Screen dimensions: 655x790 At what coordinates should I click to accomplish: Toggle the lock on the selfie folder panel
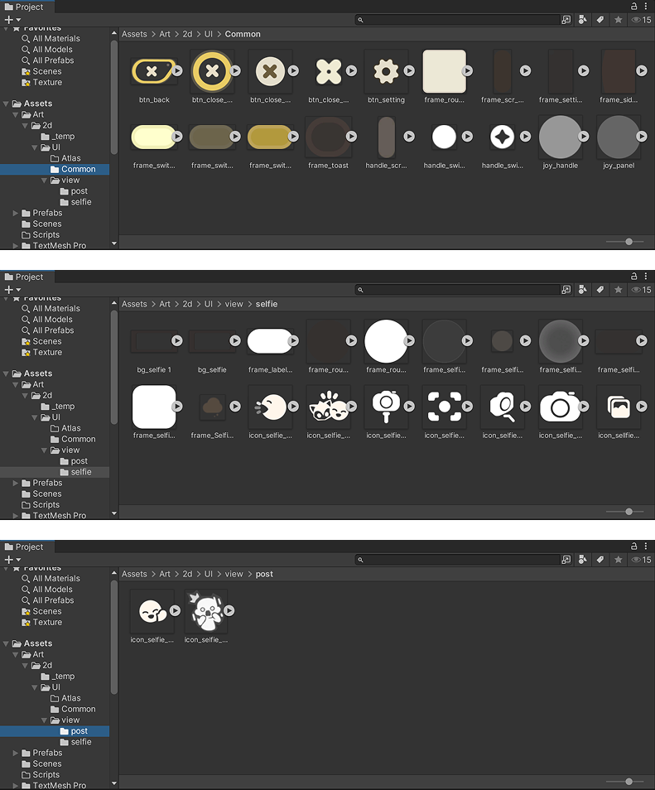coord(633,276)
